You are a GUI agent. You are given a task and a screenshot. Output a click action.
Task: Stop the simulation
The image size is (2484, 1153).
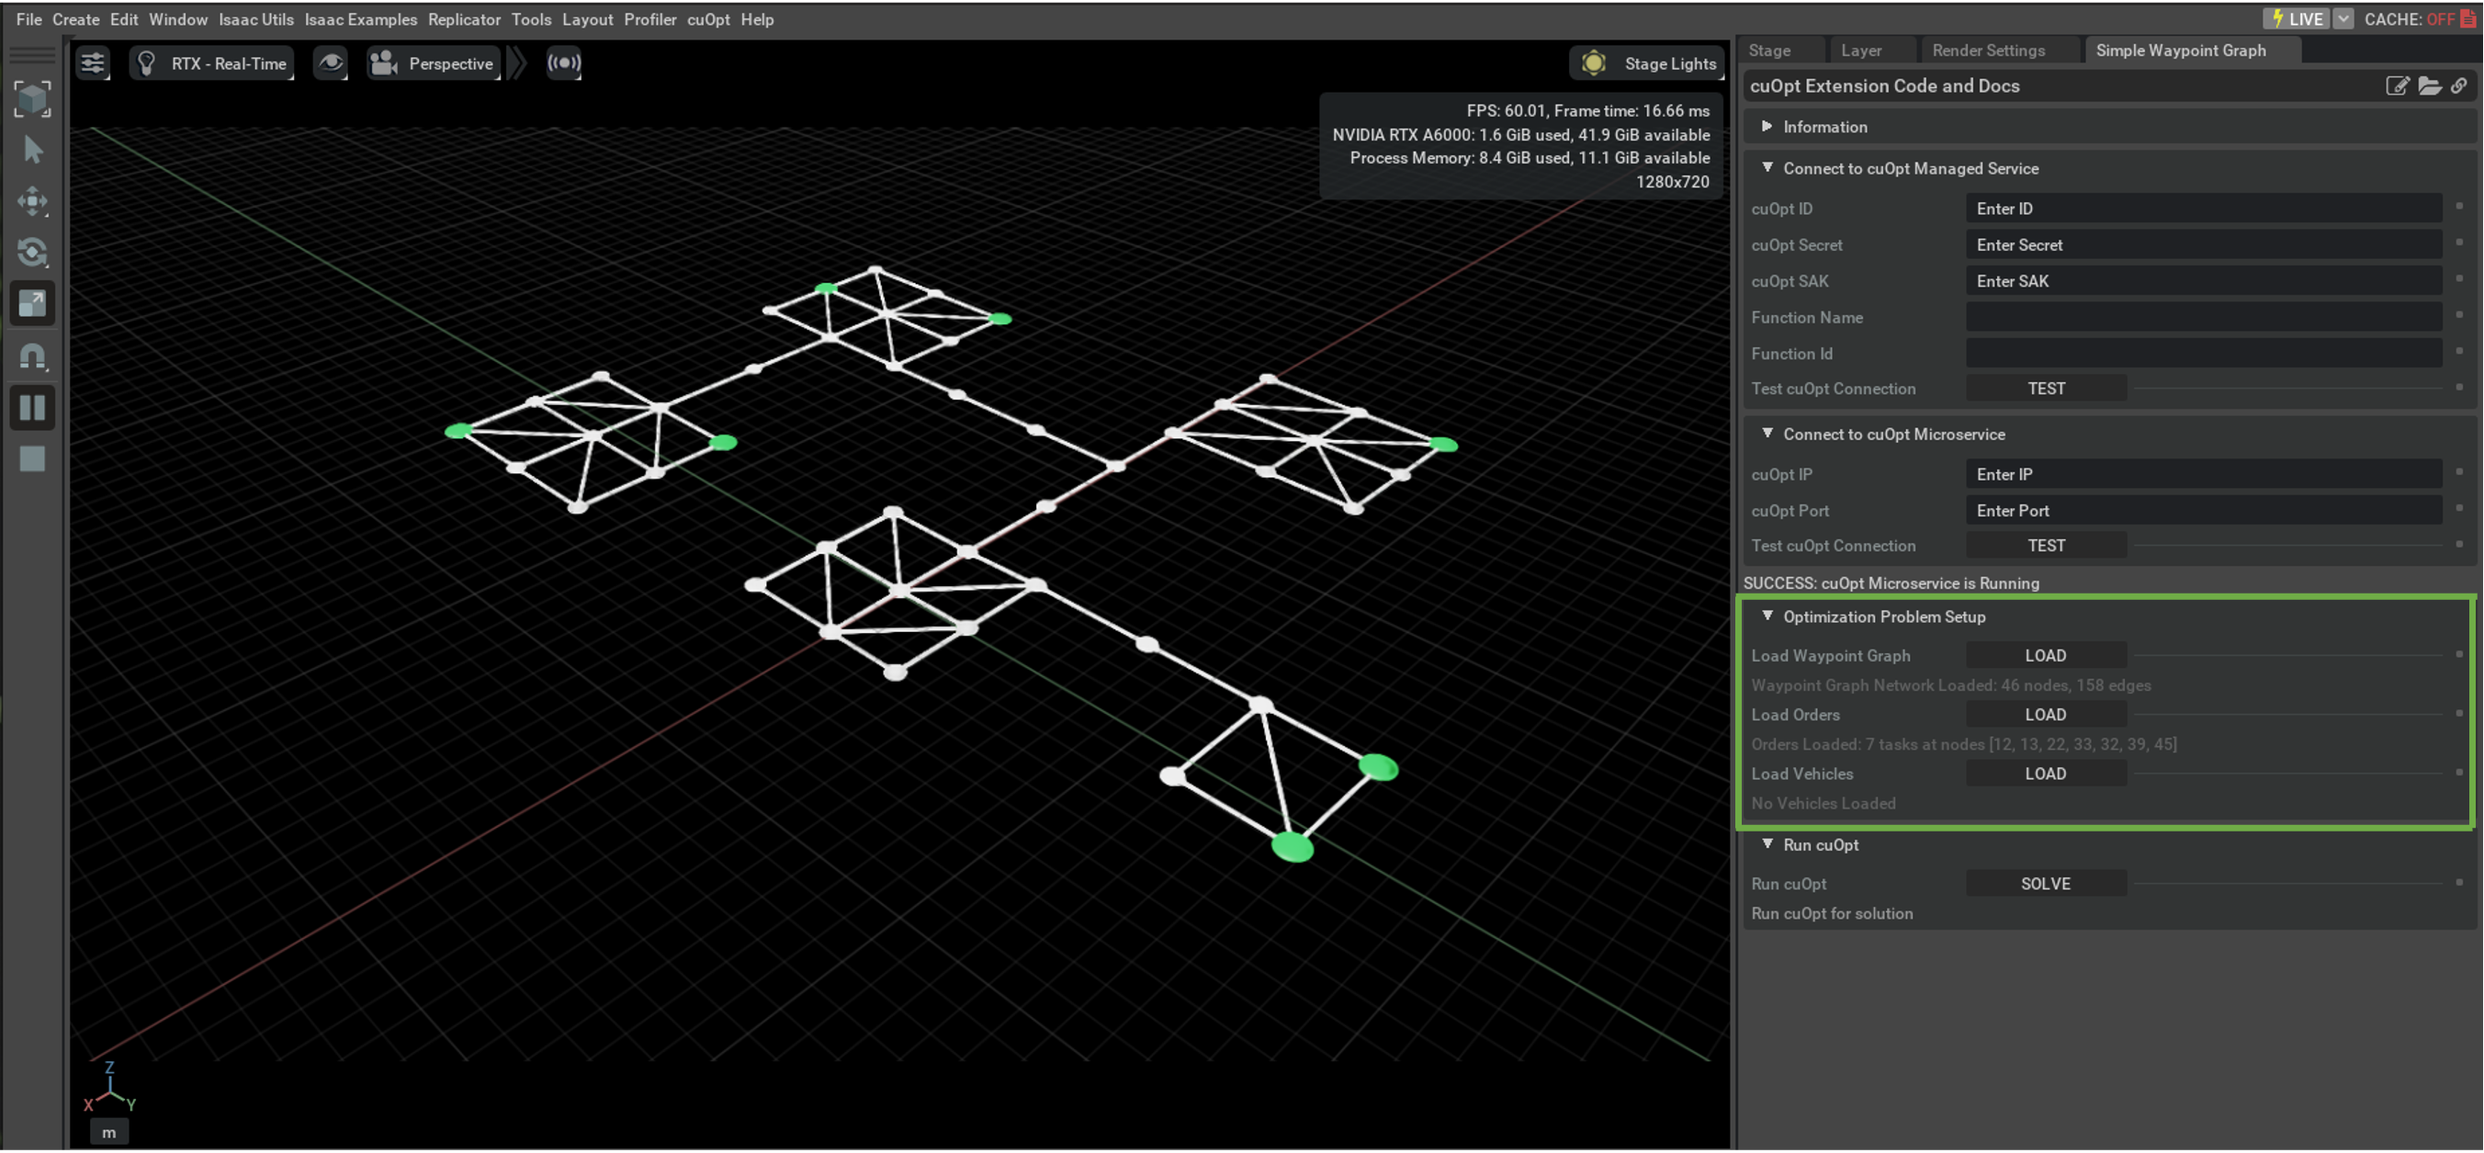[33, 460]
